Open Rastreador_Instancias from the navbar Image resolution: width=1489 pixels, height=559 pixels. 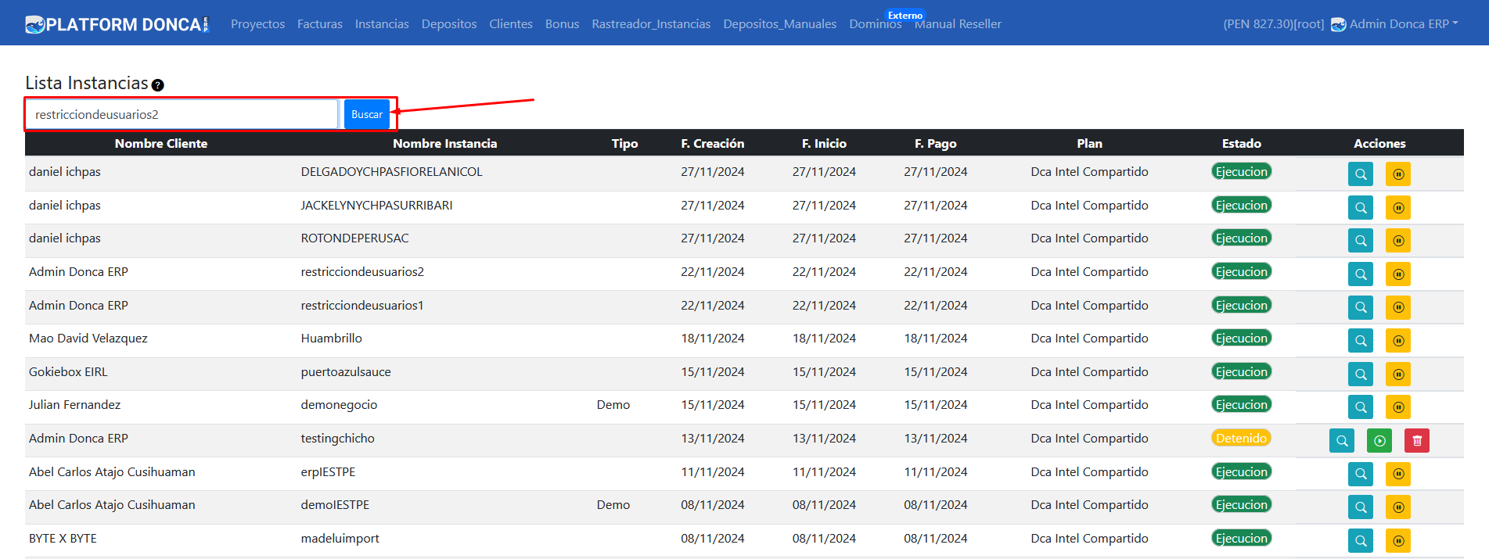tap(651, 24)
